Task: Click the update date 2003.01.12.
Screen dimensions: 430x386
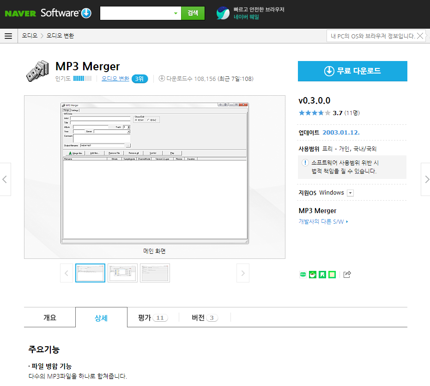Action: [341, 133]
